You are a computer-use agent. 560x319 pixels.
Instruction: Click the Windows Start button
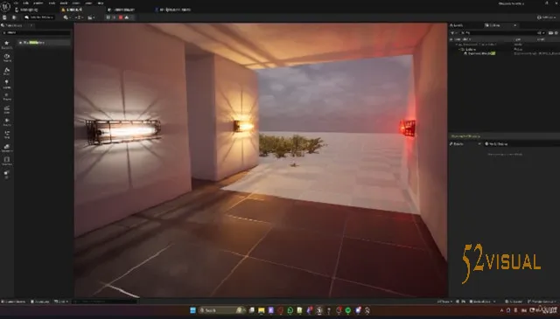pos(192,310)
